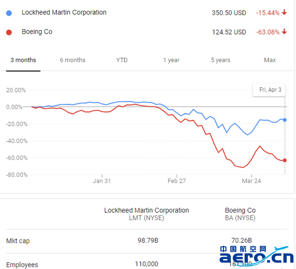Select the 3 months tab
The height and width of the screenshot is (269, 296).
tap(23, 60)
